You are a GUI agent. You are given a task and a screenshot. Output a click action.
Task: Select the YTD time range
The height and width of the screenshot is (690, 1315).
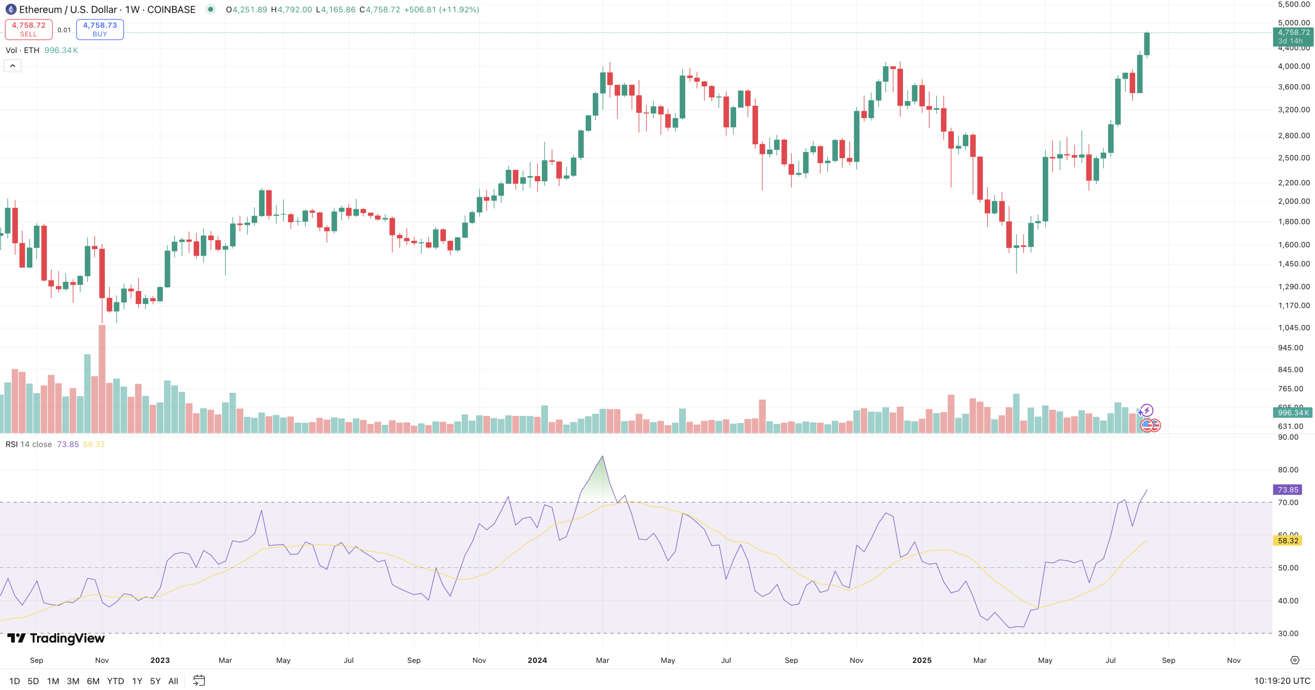[x=115, y=681]
